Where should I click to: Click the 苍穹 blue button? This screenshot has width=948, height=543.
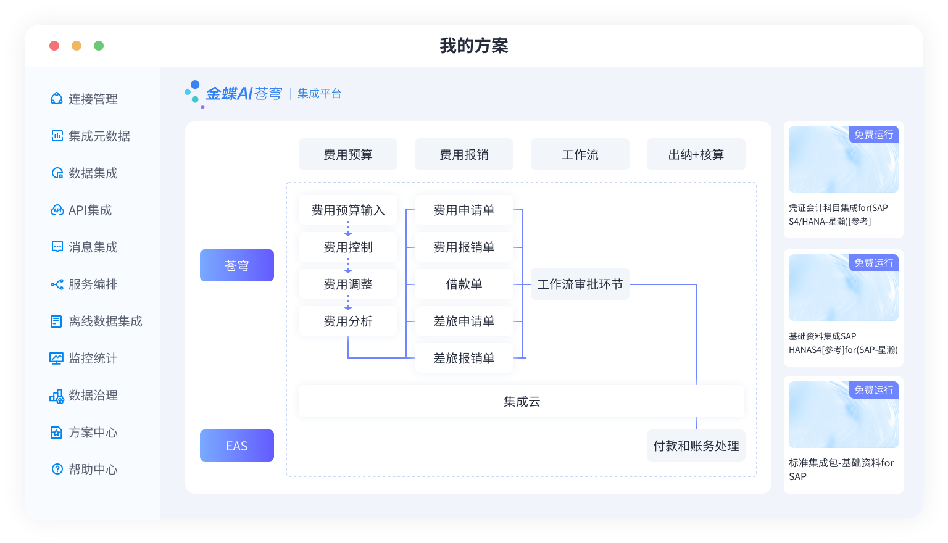pyautogui.click(x=237, y=265)
